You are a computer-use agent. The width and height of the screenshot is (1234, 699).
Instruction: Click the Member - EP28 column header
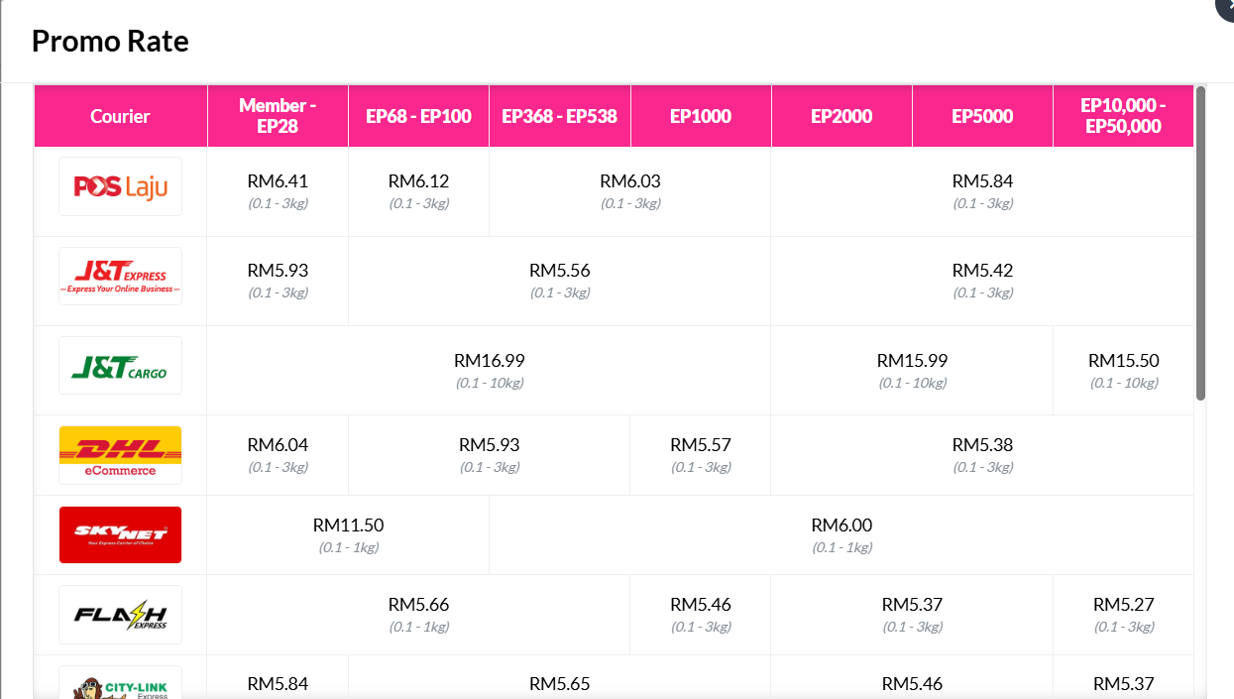pos(279,116)
